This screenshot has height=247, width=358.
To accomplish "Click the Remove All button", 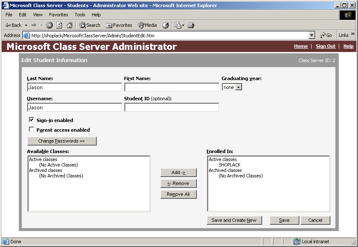I will tap(178, 195).
